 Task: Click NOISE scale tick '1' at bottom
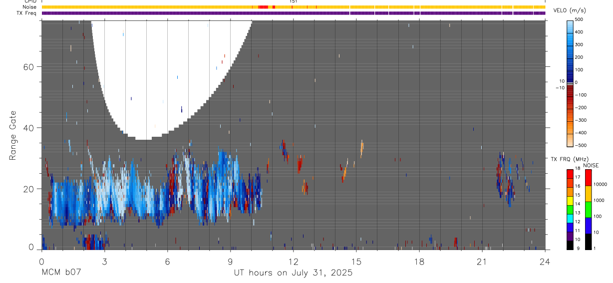coord(595,248)
